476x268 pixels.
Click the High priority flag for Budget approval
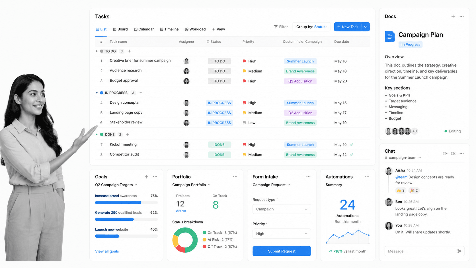[x=244, y=81]
